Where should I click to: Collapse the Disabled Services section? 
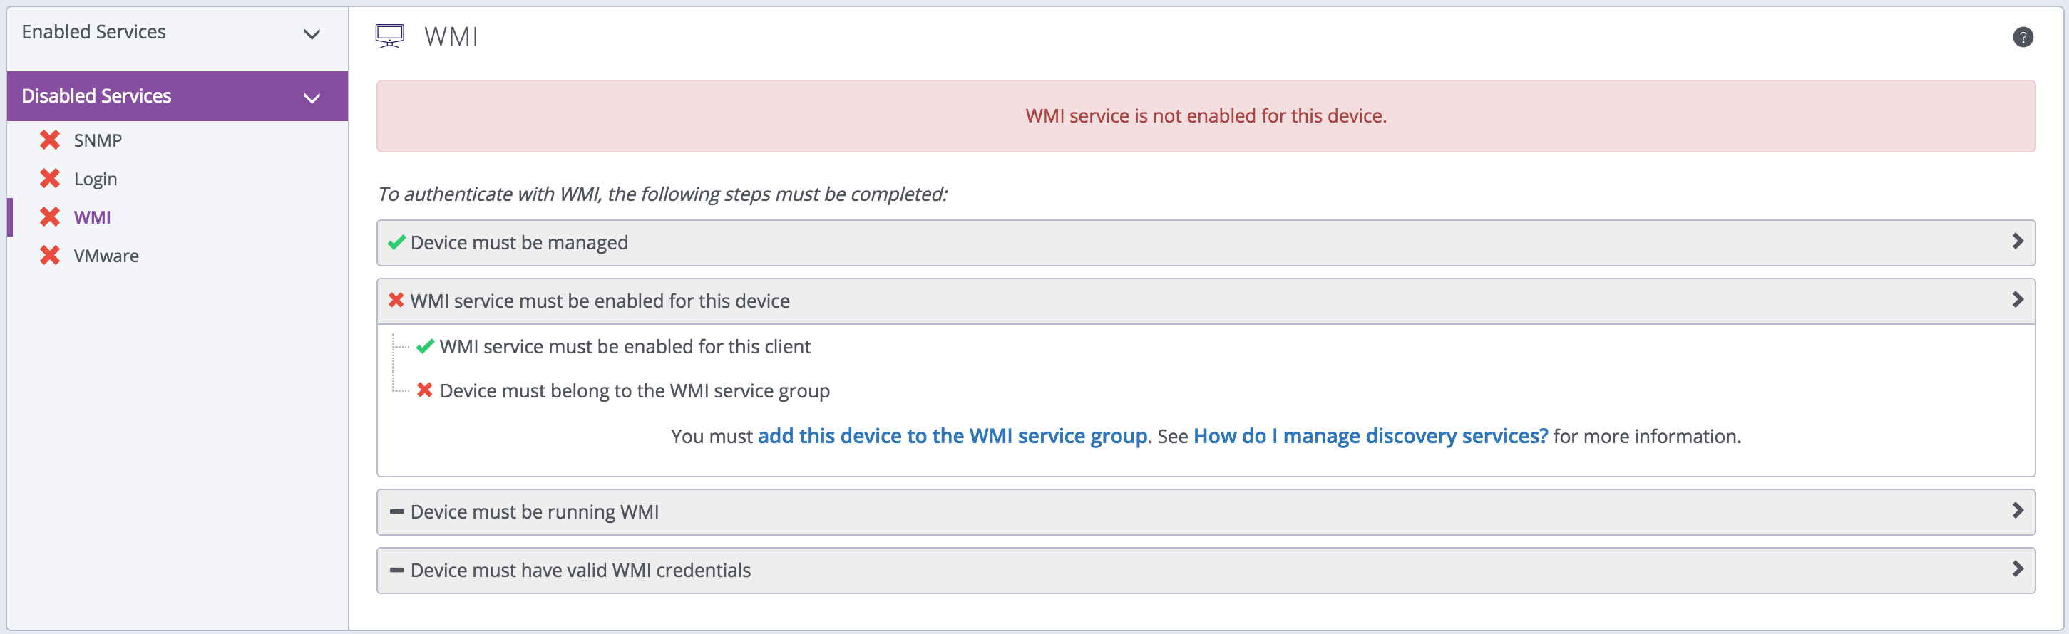coord(312,97)
